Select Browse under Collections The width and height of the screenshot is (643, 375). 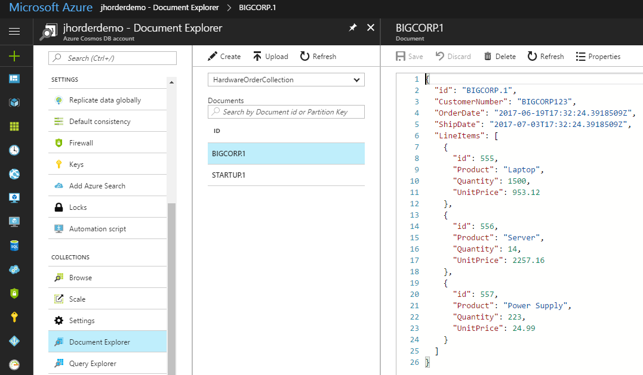click(x=107, y=278)
